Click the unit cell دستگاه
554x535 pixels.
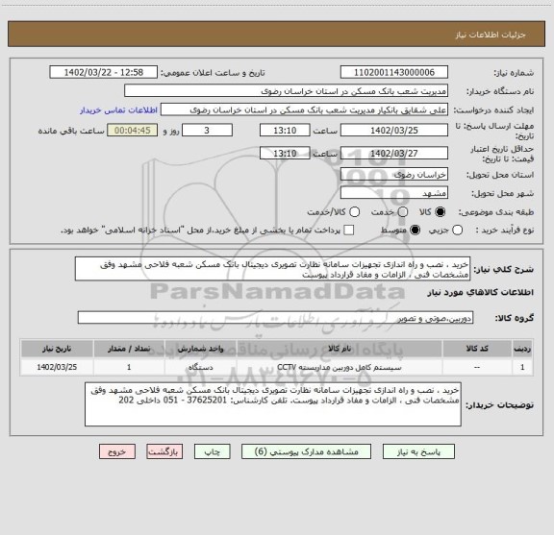(x=201, y=367)
